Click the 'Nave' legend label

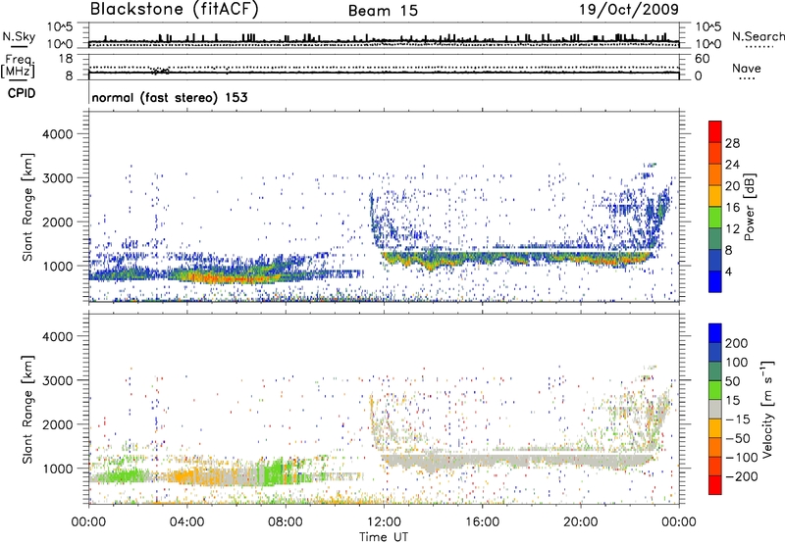click(747, 68)
